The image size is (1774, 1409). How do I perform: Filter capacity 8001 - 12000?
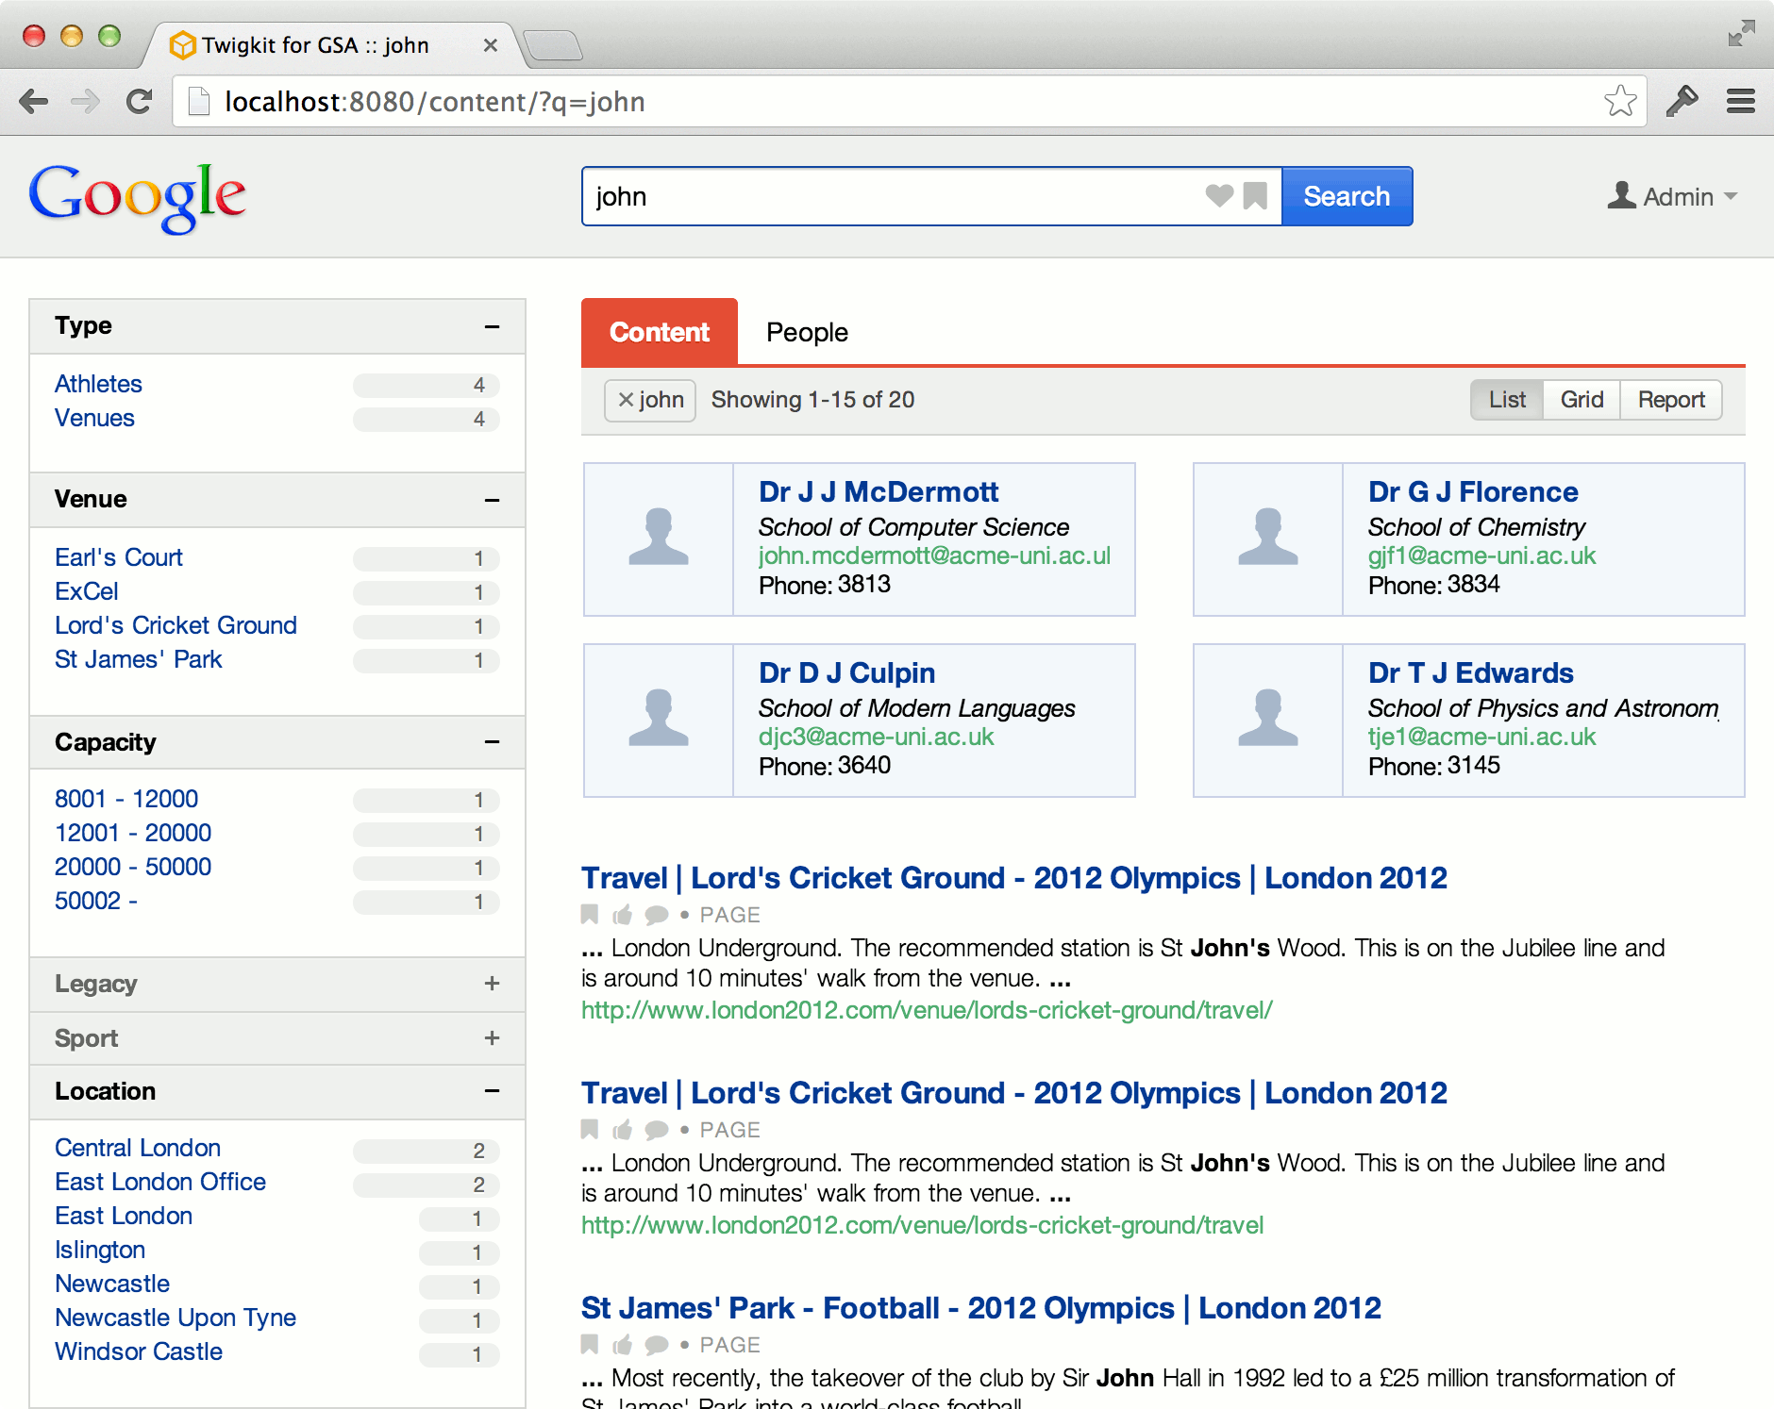coord(126,799)
